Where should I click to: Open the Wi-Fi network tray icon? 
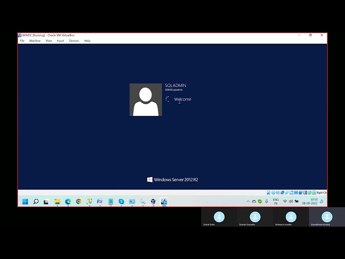[x=285, y=201]
